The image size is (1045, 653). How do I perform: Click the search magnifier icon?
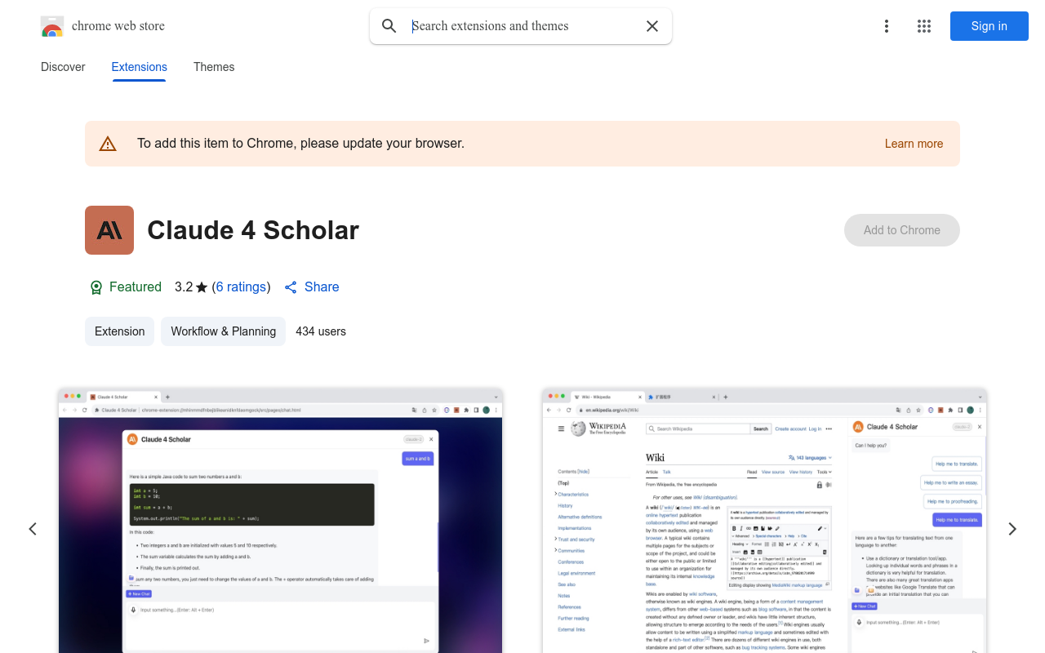(x=389, y=26)
